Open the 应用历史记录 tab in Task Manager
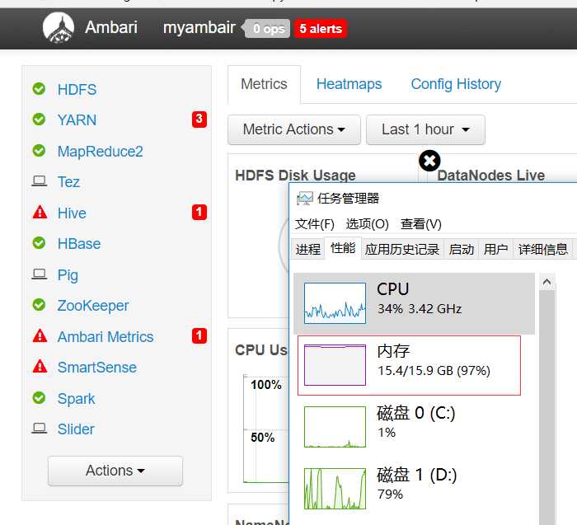Screen dimensions: 577x525 [402, 250]
